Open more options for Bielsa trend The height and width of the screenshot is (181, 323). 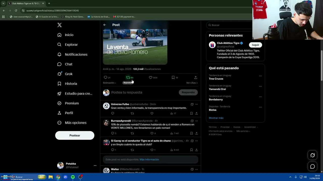point(260,107)
